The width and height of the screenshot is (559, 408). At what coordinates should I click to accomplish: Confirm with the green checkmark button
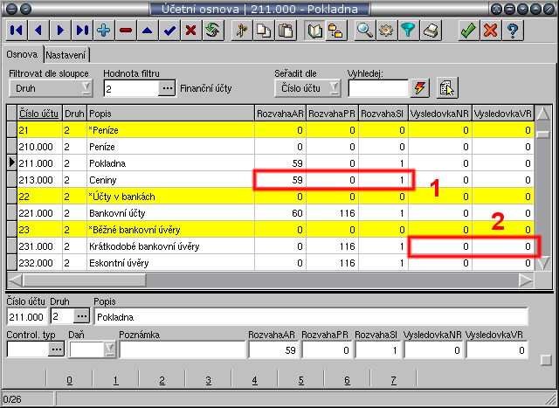coord(467,30)
